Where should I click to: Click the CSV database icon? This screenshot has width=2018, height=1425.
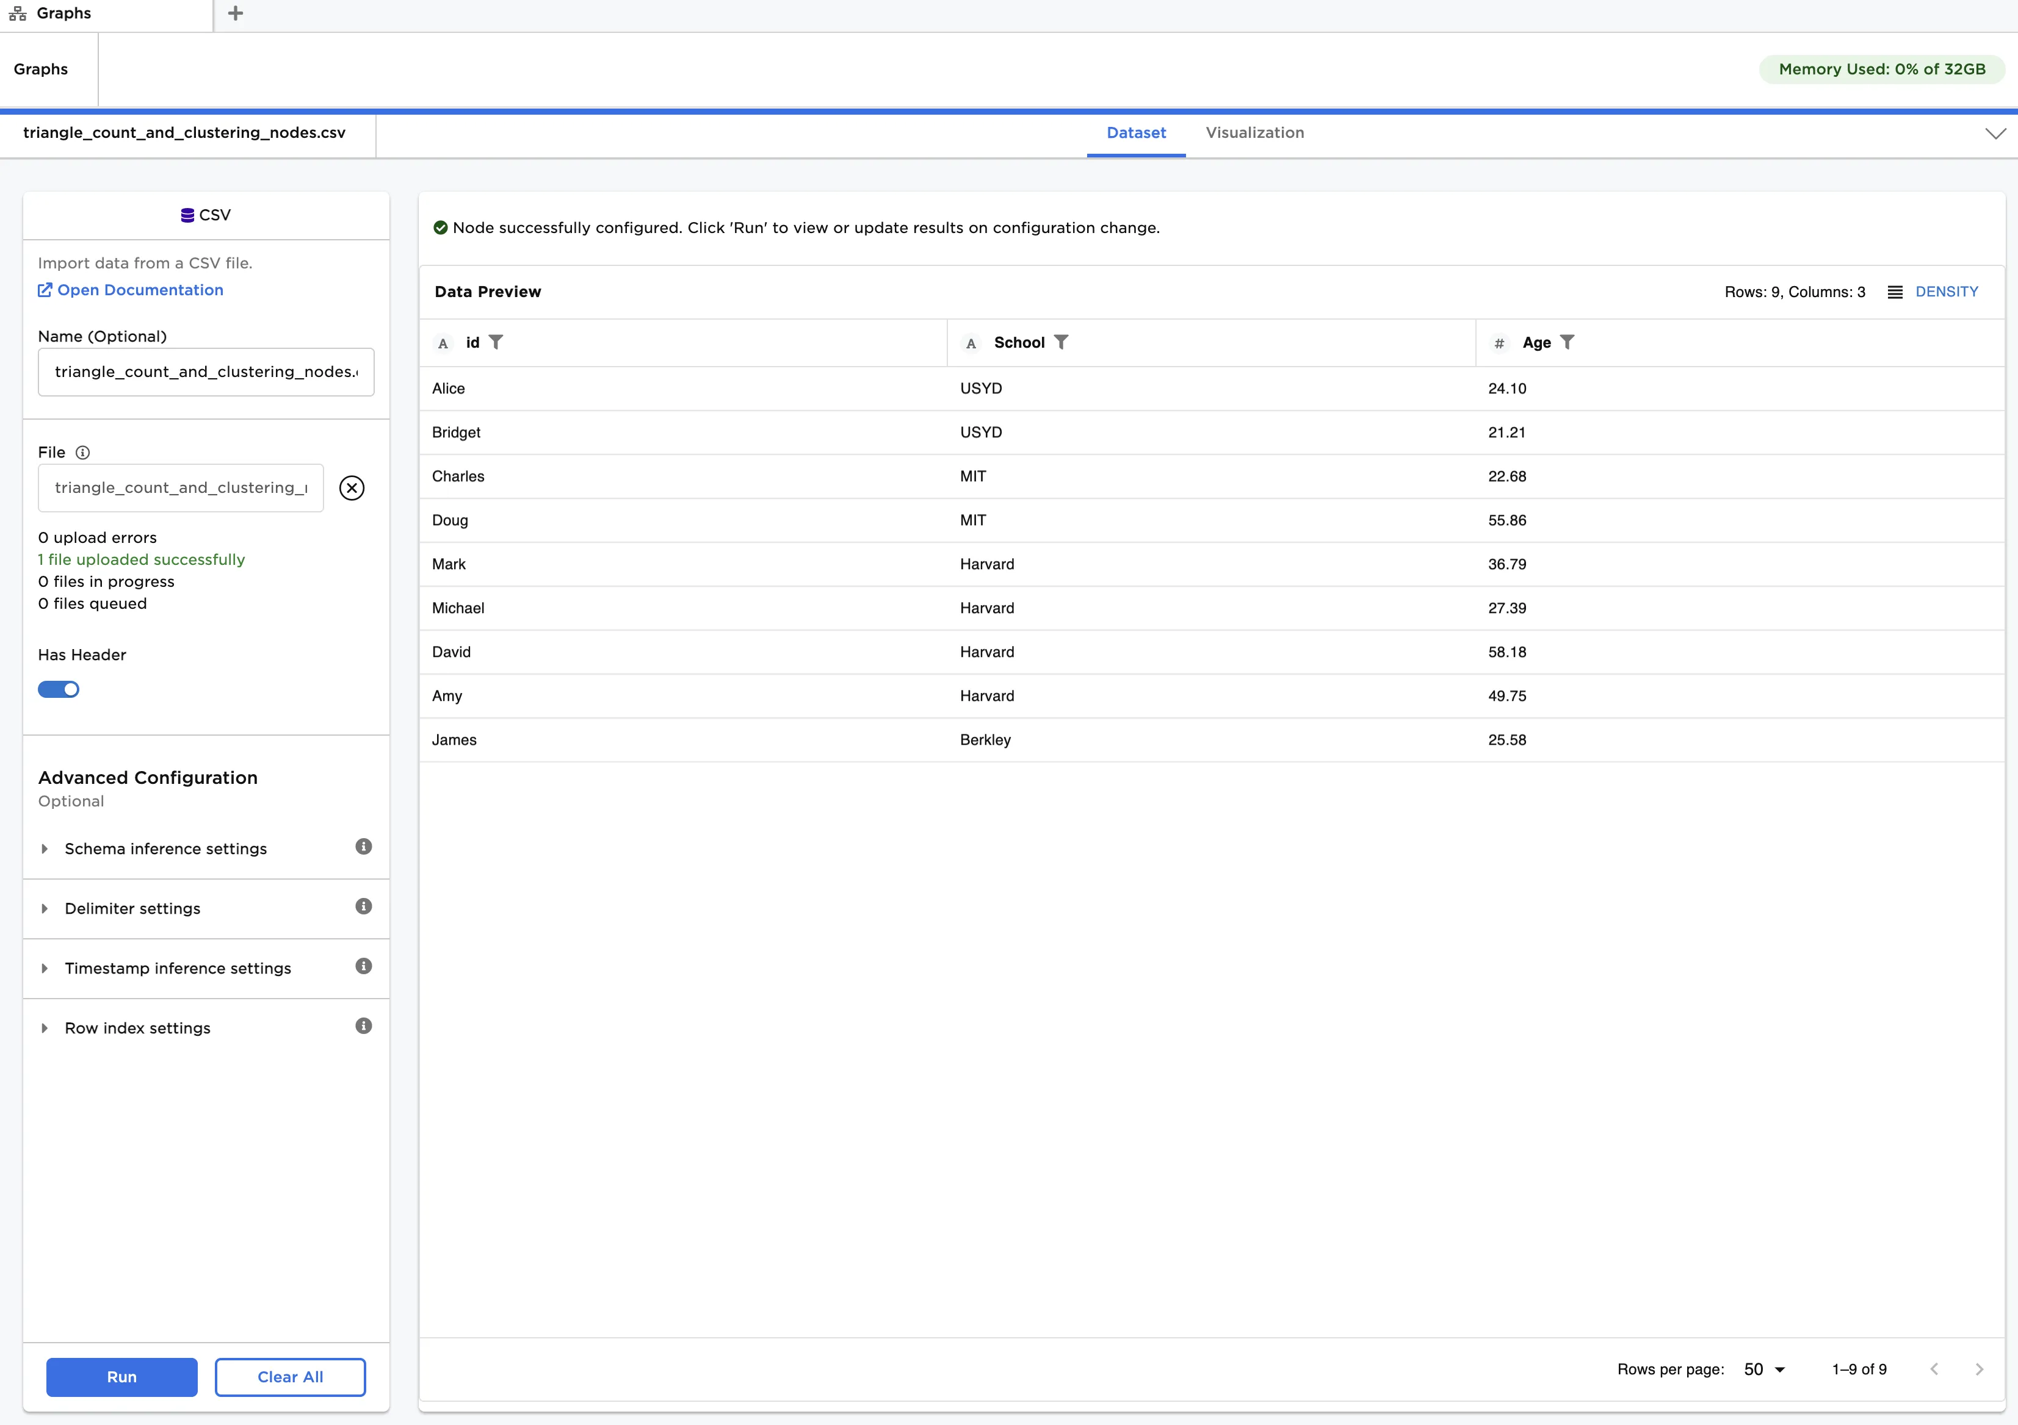point(187,215)
